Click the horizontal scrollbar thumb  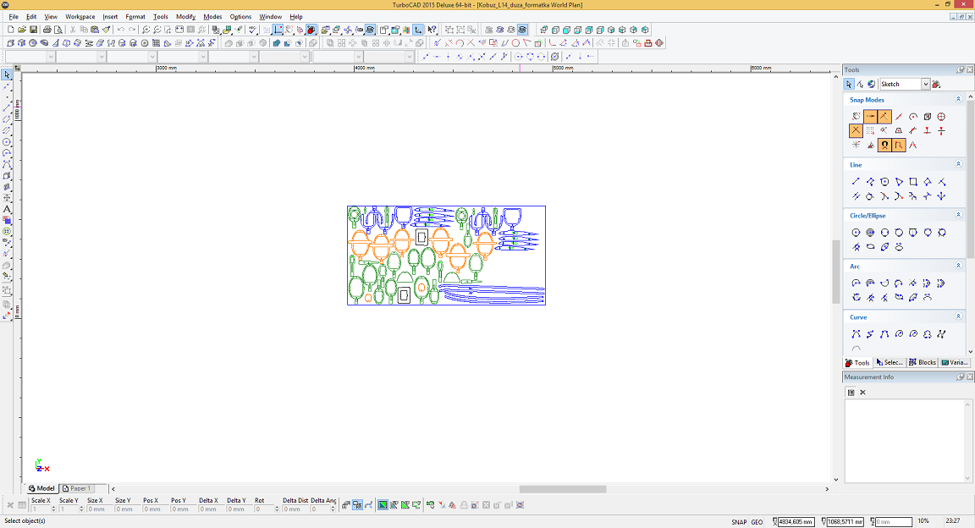click(x=562, y=489)
